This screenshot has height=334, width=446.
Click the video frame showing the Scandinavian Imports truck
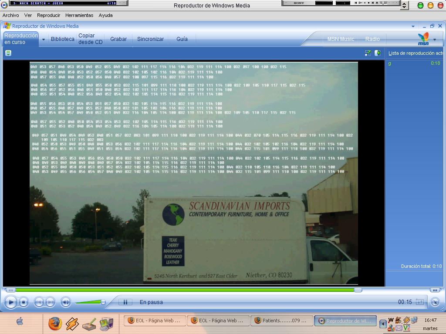tap(194, 173)
